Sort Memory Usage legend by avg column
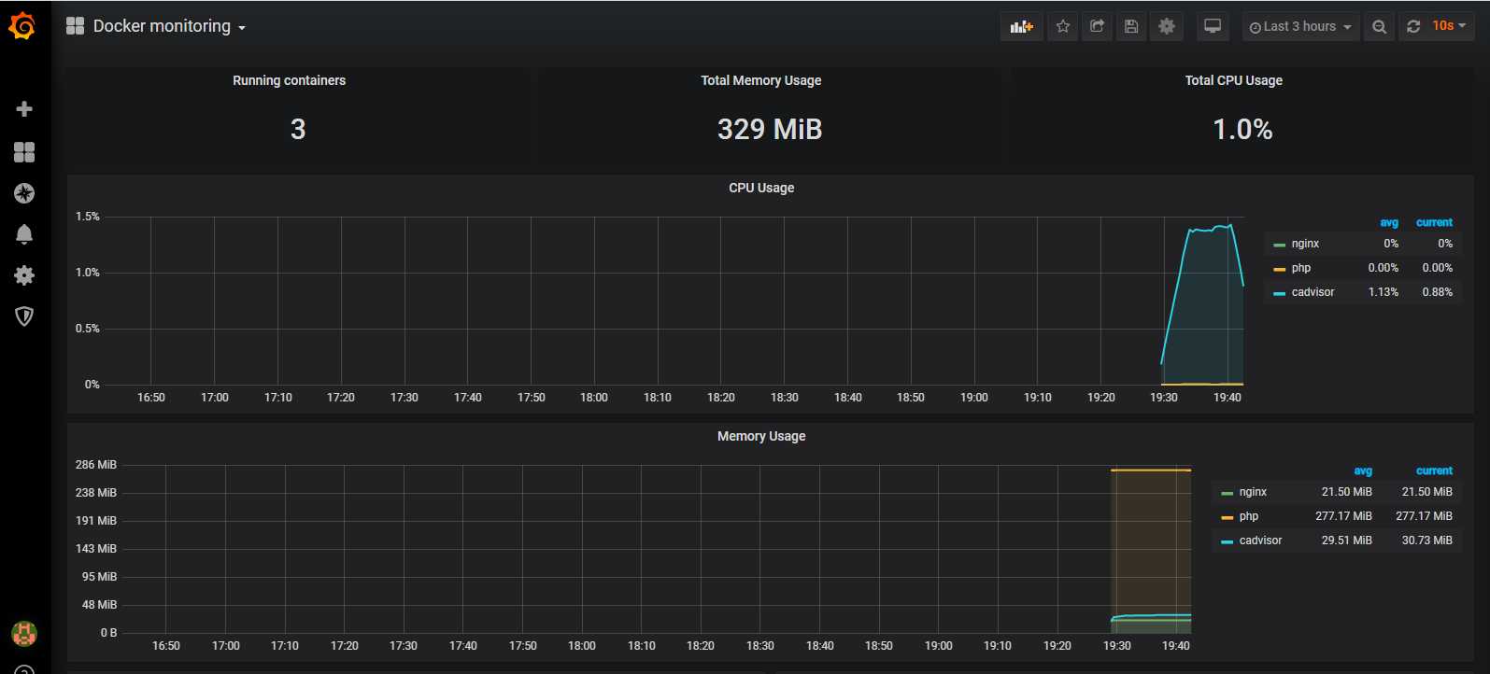1490x674 pixels. (1363, 470)
